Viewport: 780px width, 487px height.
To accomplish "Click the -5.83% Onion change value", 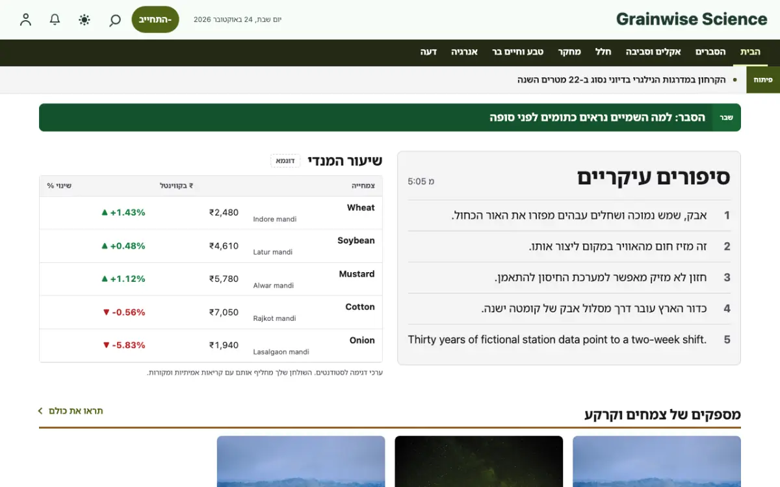I will (x=123, y=345).
